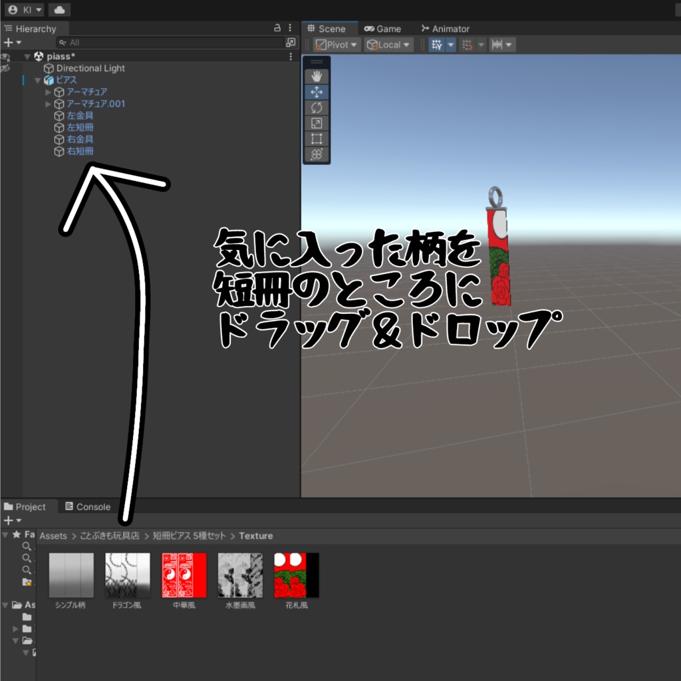Open the Pivot dropdown
This screenshot has height=681, width=681.
tap(335, 45)
